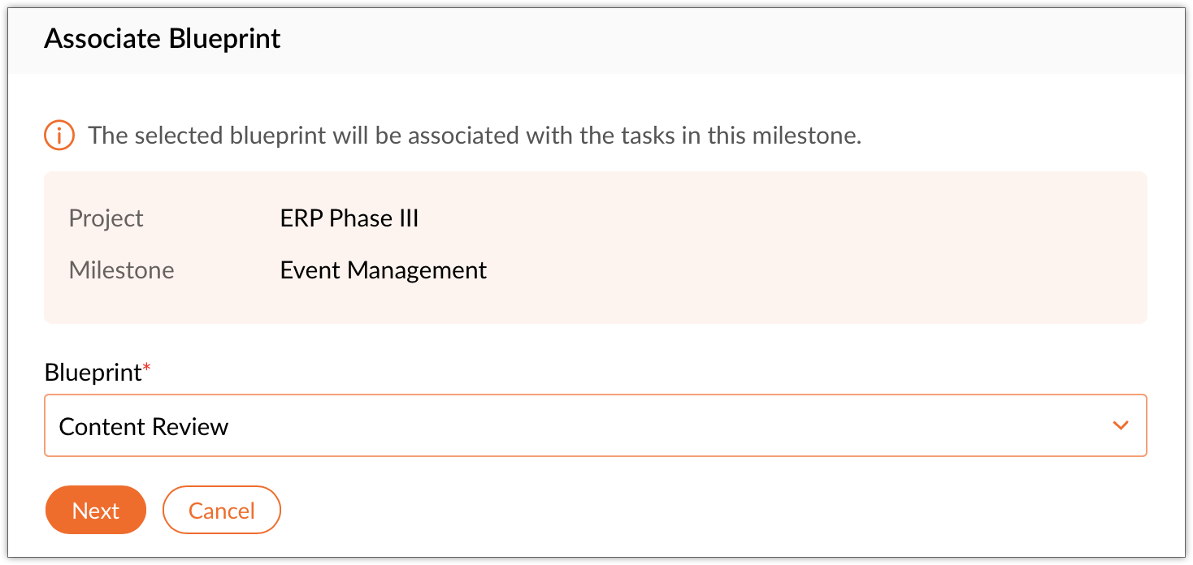
Task: Click the ERP Phase III project name
Action: point(349,218)
